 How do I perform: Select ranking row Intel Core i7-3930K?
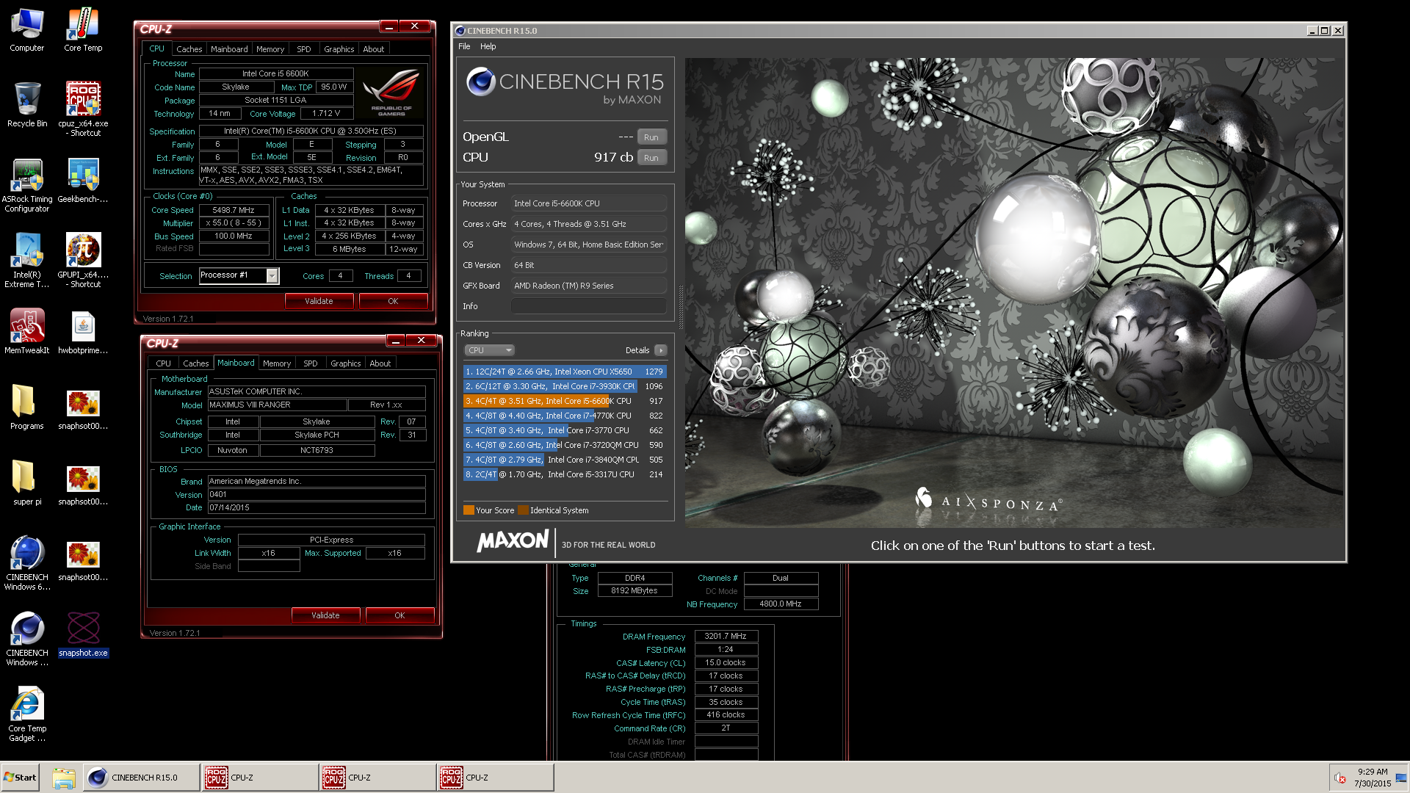(x=565, y=386)
